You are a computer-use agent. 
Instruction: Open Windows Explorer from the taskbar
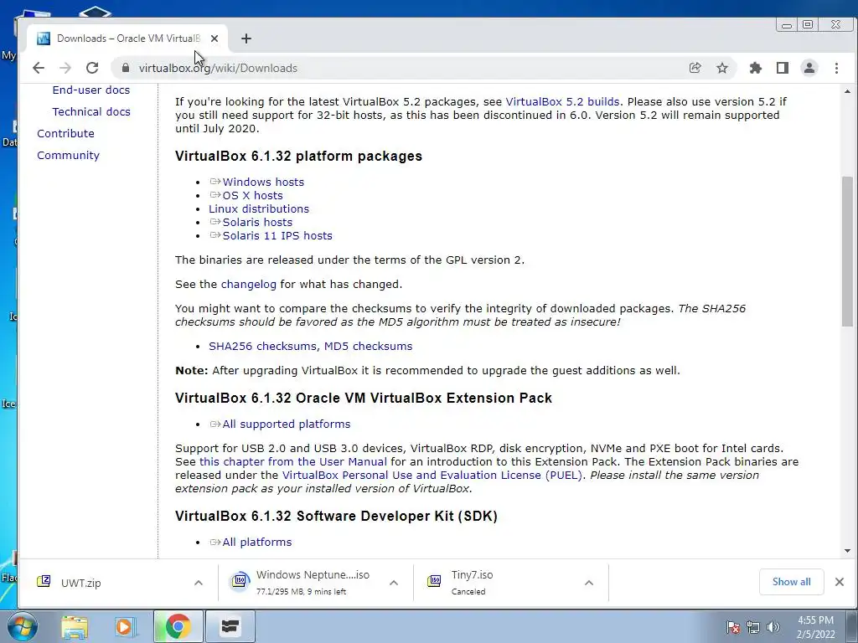coord(75,626)
